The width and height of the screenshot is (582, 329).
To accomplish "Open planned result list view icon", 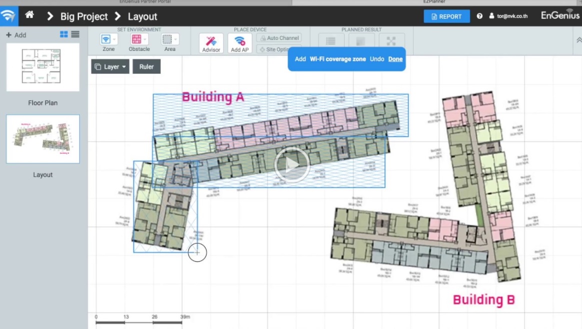I will tap(331, 40).
